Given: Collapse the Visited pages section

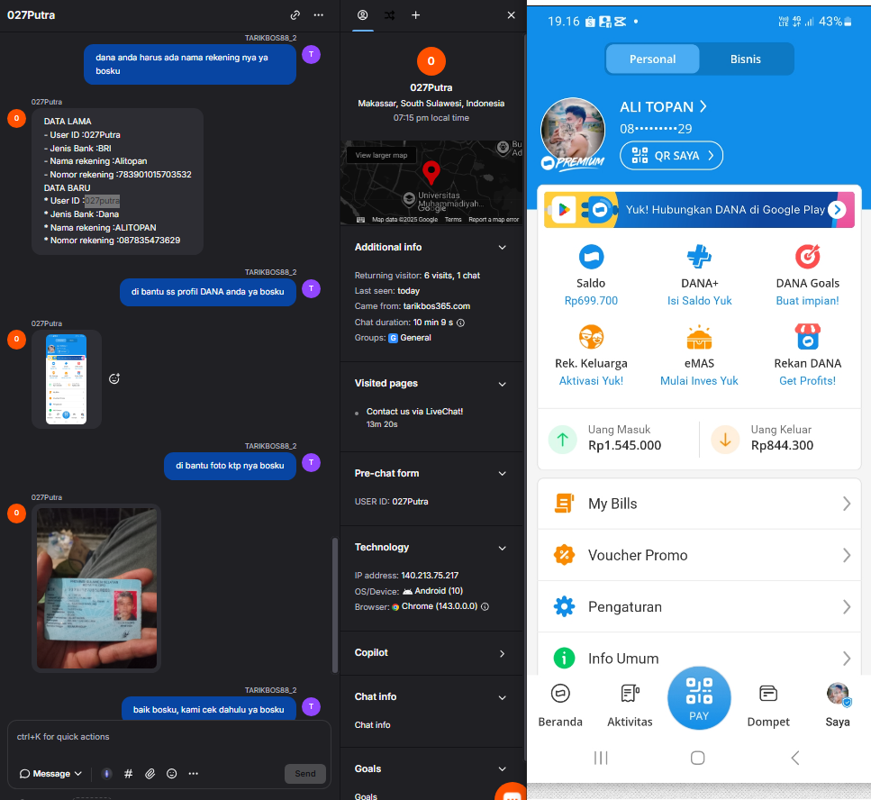Looking at the screenshot, I should [x=503, y=384].
